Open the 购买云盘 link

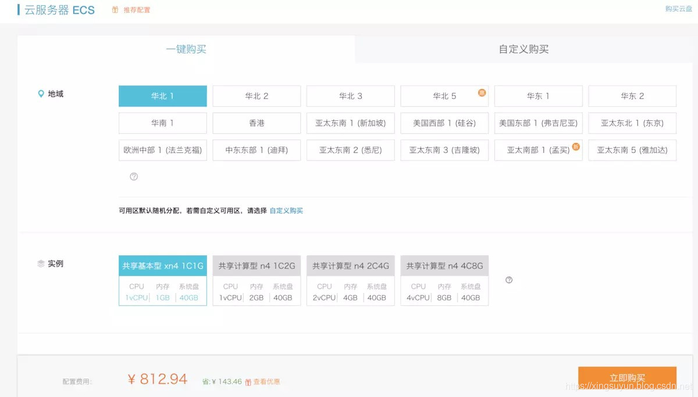(x=678, y=9)
